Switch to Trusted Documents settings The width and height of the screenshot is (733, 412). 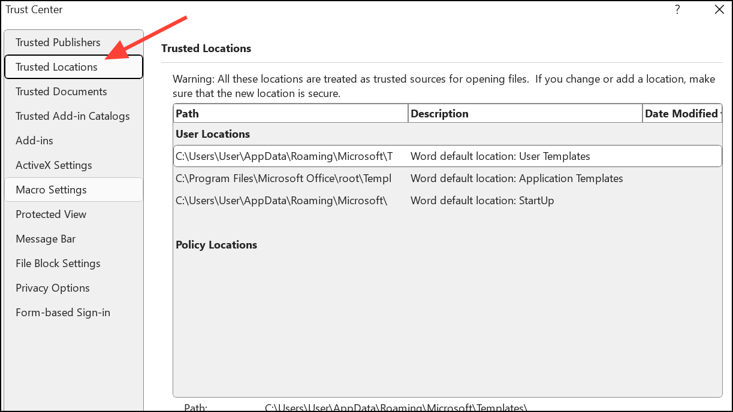tap(61, 91)
